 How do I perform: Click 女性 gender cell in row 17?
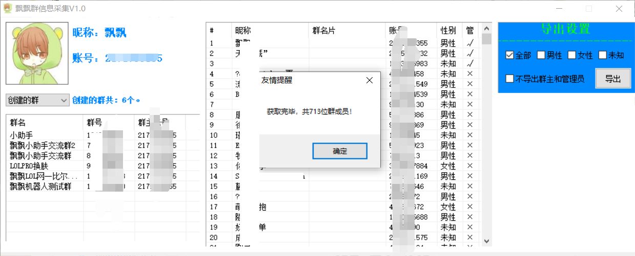coord(448,207)
